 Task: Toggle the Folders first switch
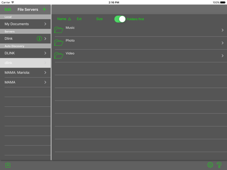[120, 19]
